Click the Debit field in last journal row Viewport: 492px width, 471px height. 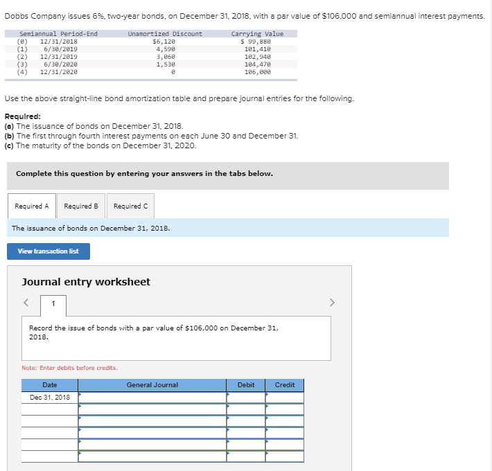(246, 456)
